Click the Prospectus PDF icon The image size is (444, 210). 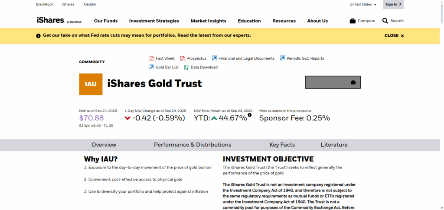coord(183,58)
